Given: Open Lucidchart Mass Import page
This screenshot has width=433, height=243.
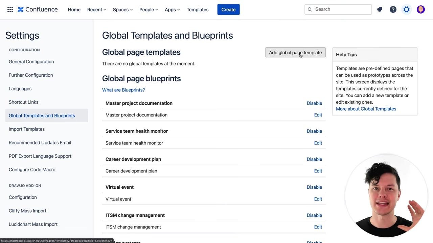Looking at the screenshot, I should coord(33,224).
